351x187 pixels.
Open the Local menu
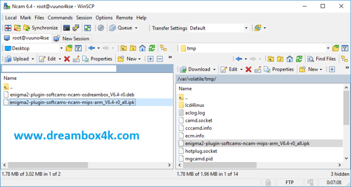(x=11, y=18)
